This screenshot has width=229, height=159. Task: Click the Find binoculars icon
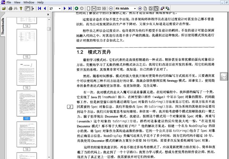(16, 8)
